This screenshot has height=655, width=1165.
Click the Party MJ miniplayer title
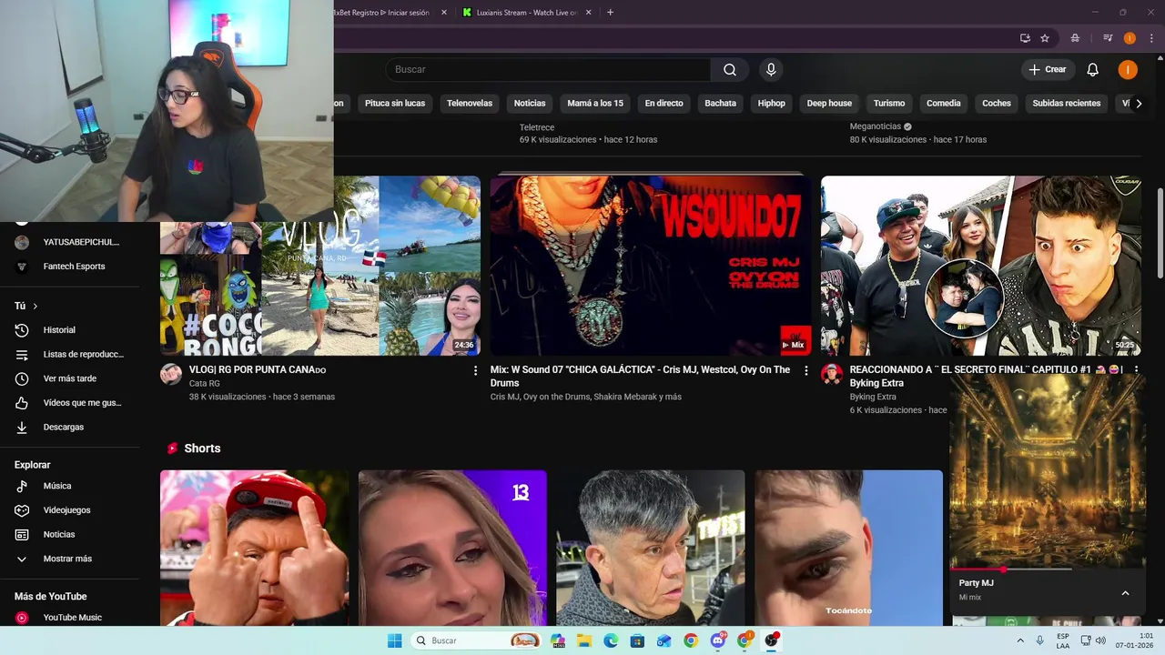point(976,583)
